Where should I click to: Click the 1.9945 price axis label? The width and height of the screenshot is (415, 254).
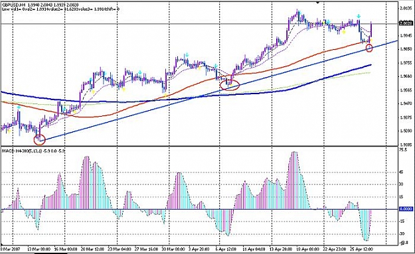(x=406, y=35)
